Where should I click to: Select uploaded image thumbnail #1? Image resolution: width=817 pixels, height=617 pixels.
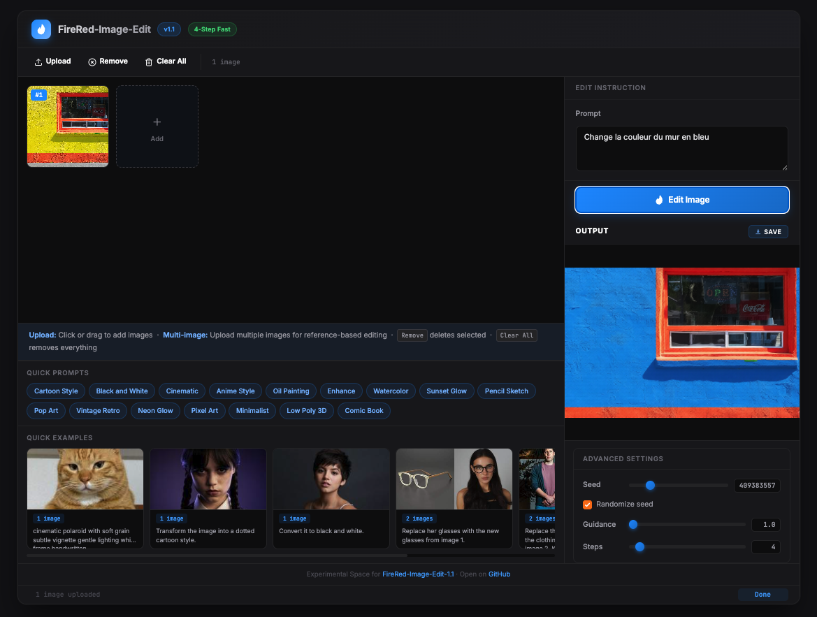point(68,126)
